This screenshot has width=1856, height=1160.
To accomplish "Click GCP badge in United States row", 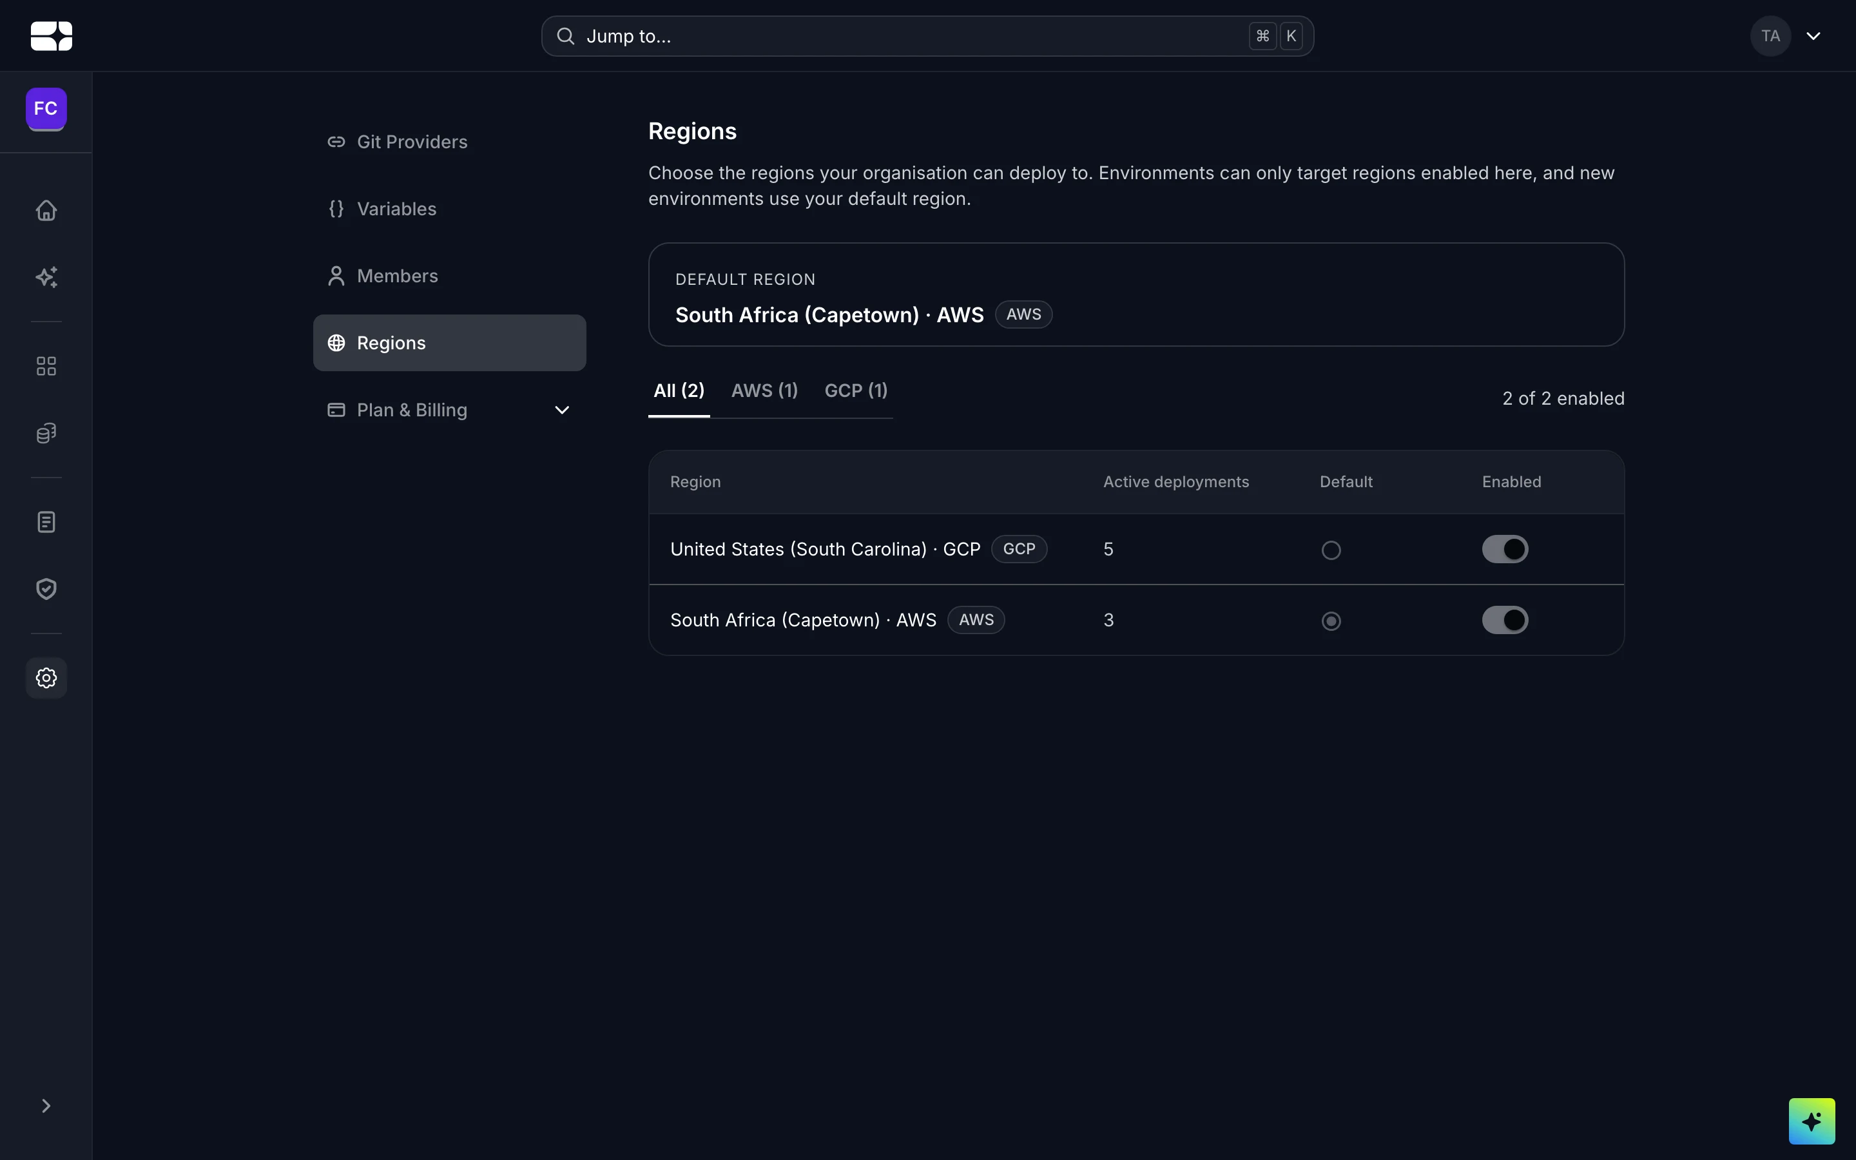I will click(1020, 549).
